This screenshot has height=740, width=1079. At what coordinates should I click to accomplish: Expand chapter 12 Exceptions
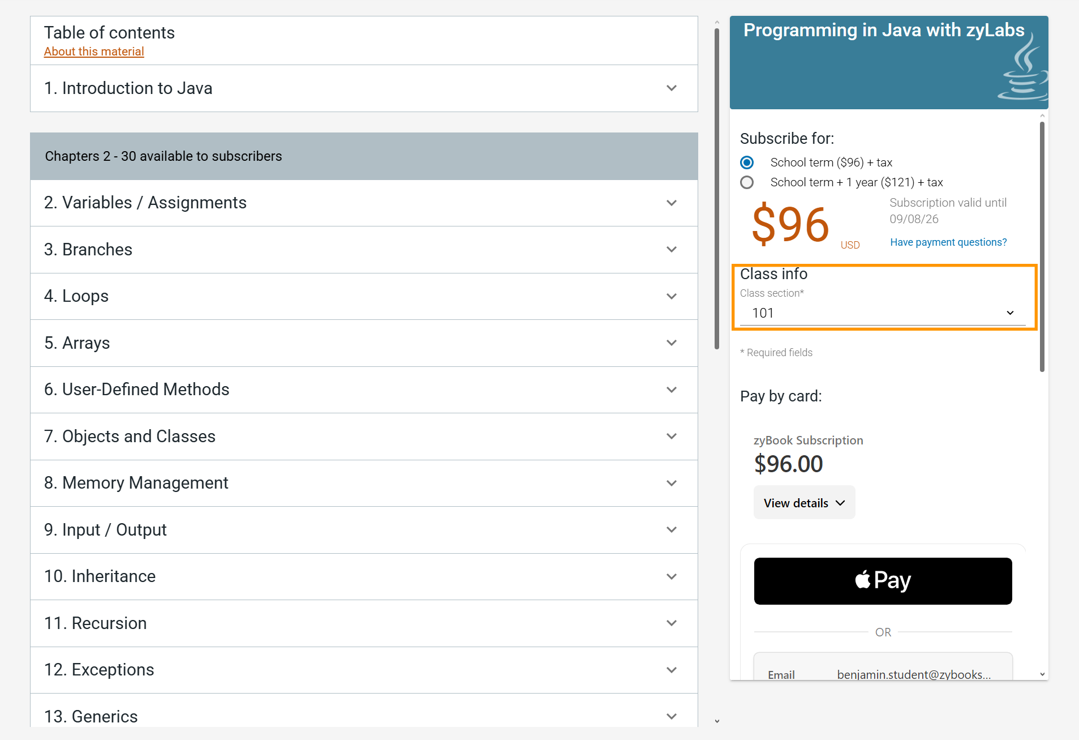click(x=364, y=670)
